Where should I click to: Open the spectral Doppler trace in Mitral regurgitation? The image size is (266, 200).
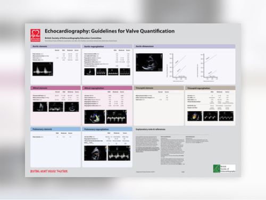point(117,117)
